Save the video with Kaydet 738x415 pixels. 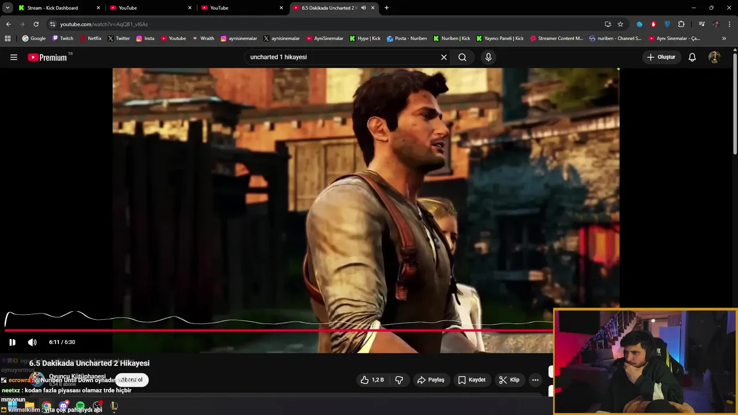pyautogui.click(x=472, y=380)
